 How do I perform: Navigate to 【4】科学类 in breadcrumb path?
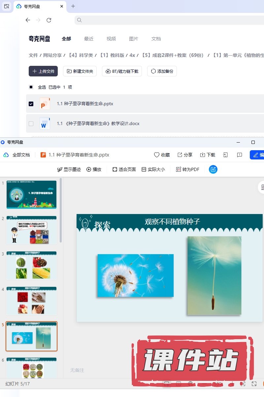[81, 55]
